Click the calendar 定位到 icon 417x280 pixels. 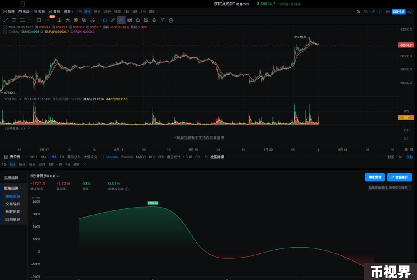[x=6, y=157]
